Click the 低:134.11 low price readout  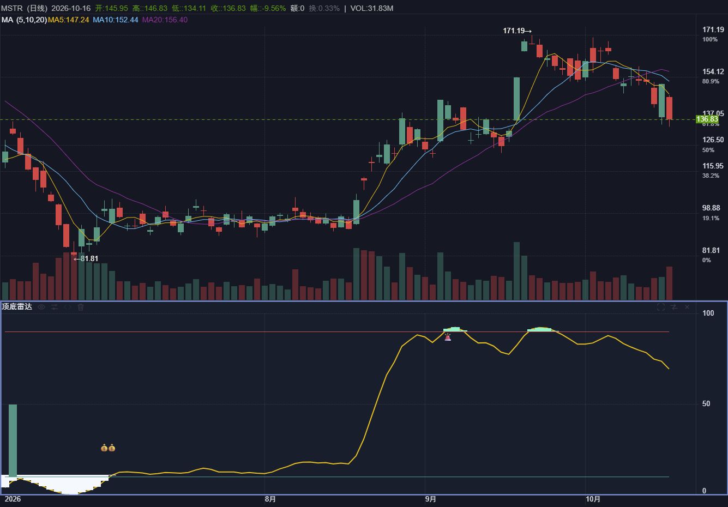[189, 8]
